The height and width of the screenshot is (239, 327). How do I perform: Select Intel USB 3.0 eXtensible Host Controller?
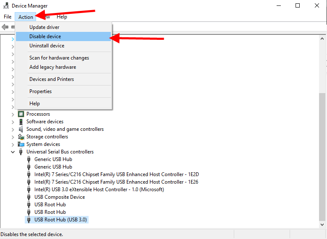[x=99, y=190]
